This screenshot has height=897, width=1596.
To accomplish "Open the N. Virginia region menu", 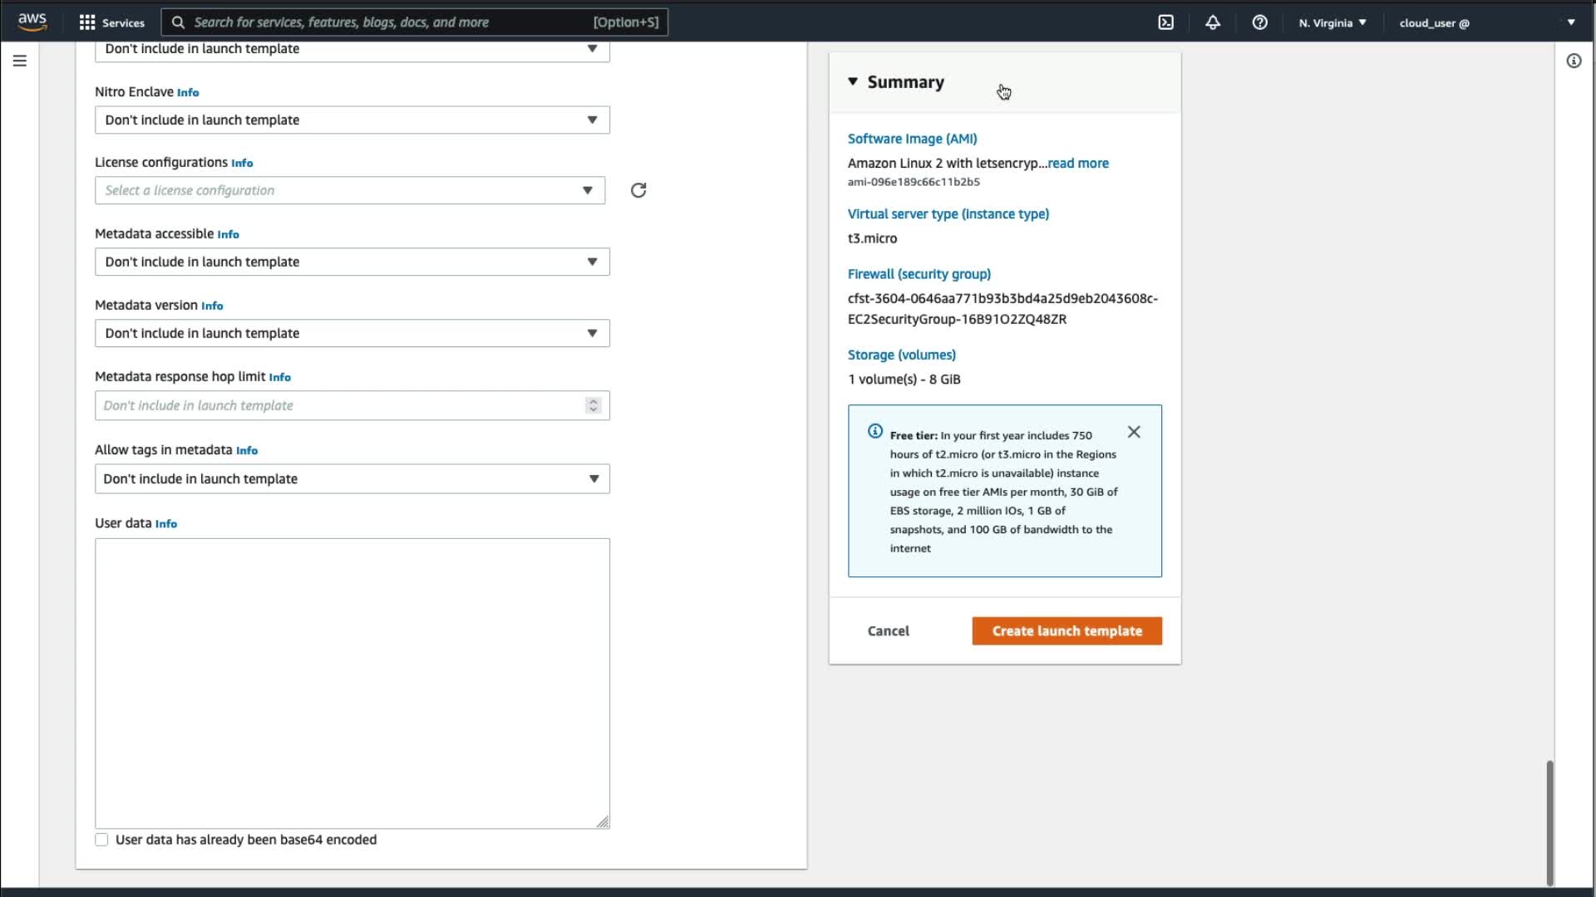I will [x=1332, y=22].
